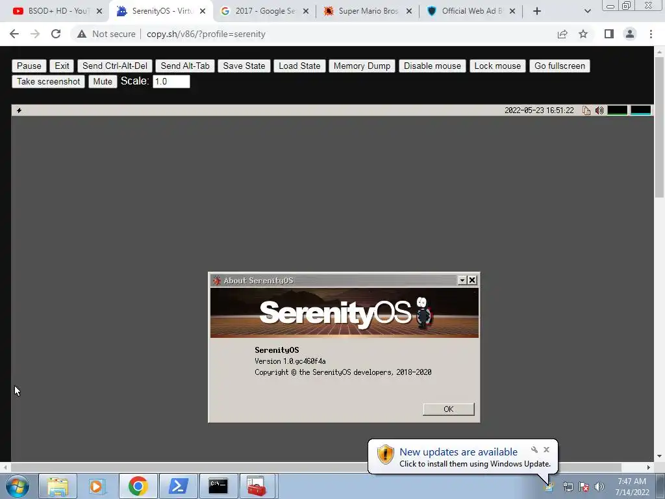The width and height of the screenshot is (665, 499).
Task: Close the BSOD+ HD YouTube tab
Action: point(99,11)
